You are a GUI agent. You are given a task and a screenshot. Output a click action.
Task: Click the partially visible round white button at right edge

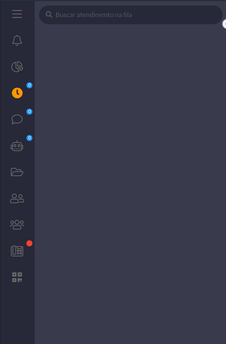[224, 24]
